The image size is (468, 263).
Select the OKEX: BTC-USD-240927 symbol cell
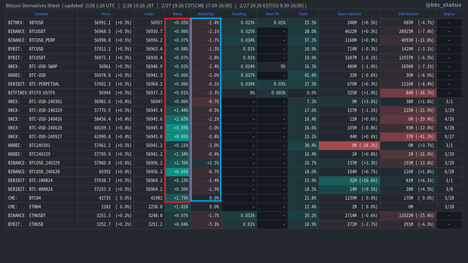click(42, 137)
